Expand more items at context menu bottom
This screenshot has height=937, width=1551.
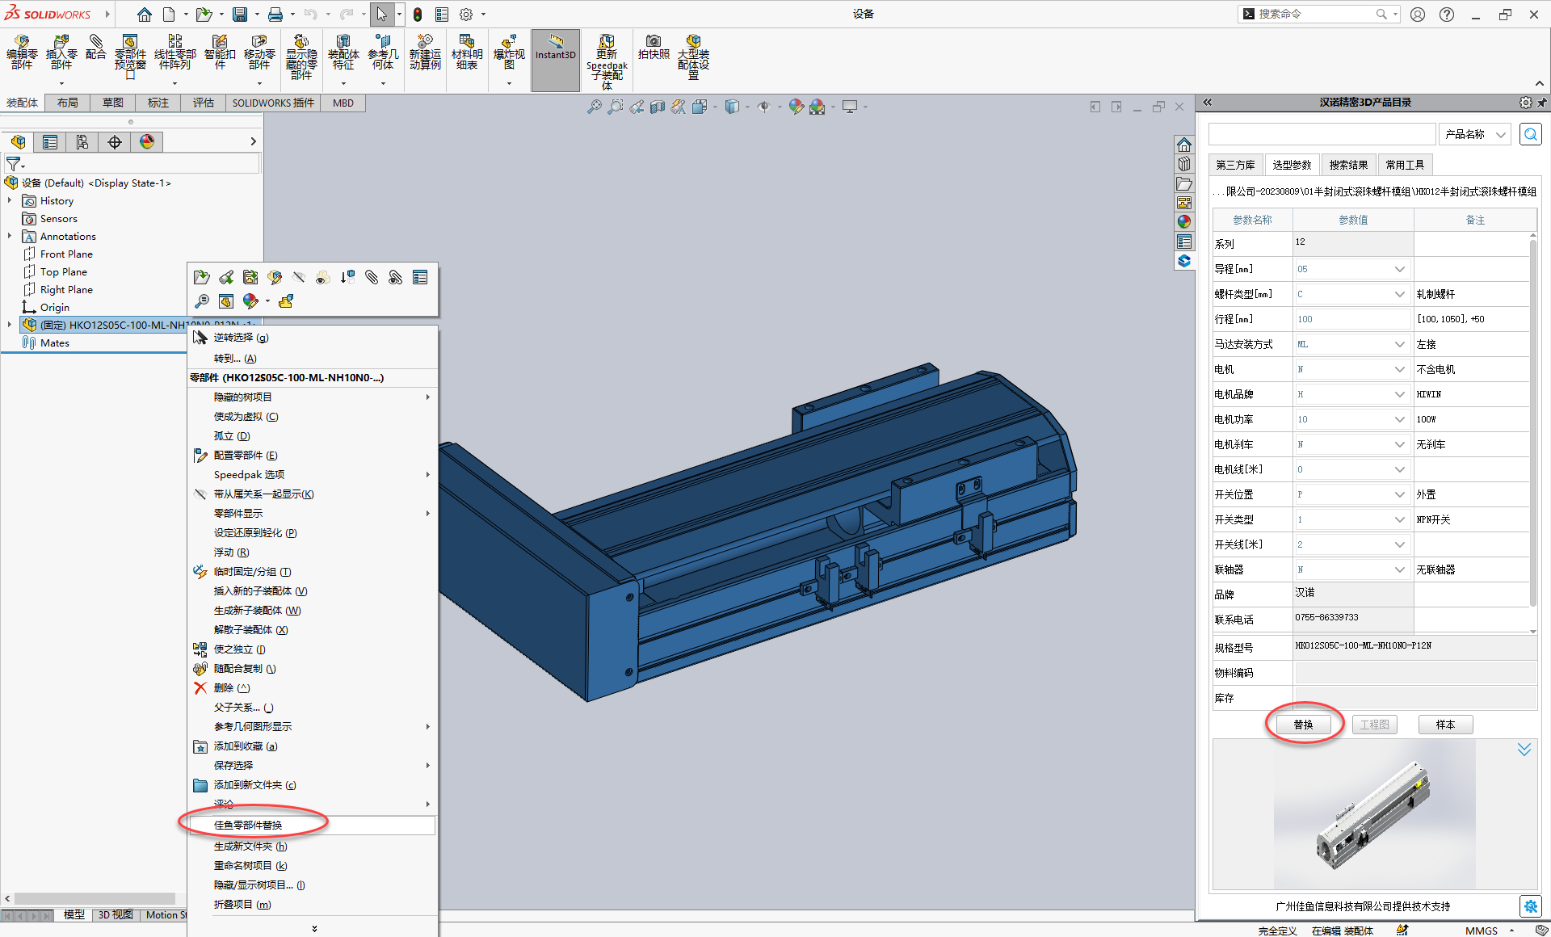tap(313, 928)
